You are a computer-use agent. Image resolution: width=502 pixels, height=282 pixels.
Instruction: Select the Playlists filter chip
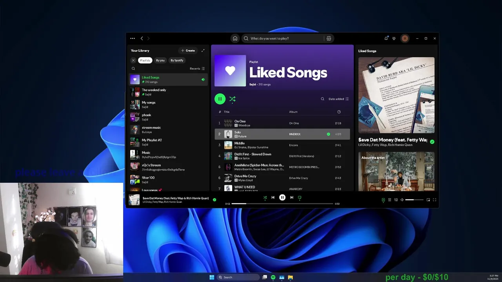[145, 60]
